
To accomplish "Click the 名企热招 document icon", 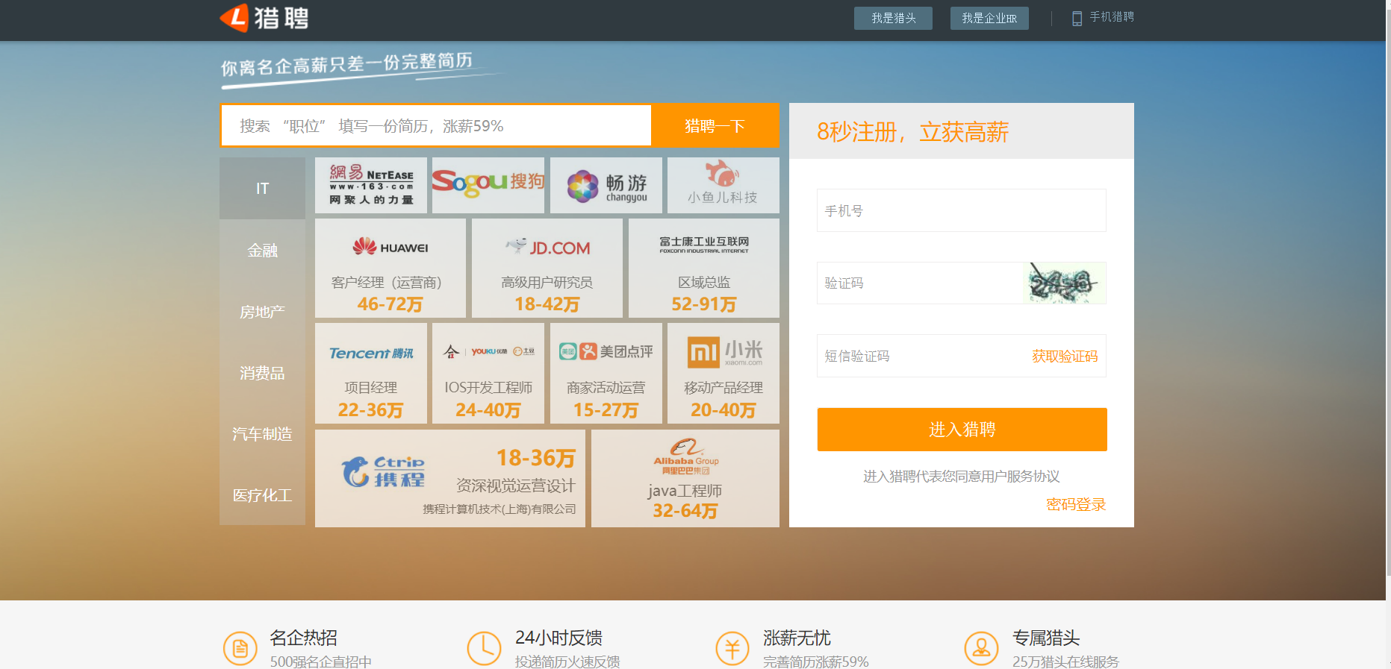I will 240,649.
